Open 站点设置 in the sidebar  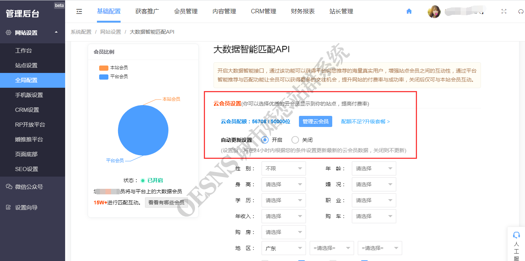click(33, 65)
